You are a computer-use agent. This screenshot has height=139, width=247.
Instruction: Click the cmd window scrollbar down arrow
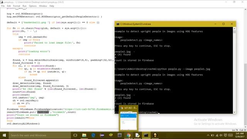tap(234, 112)
